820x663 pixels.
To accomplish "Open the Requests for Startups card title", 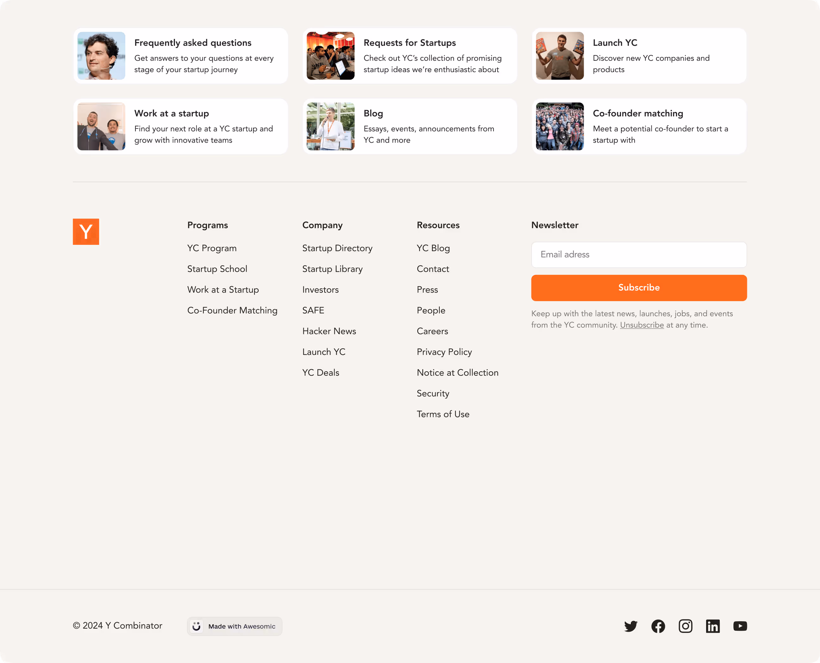I will click(410, 43).
